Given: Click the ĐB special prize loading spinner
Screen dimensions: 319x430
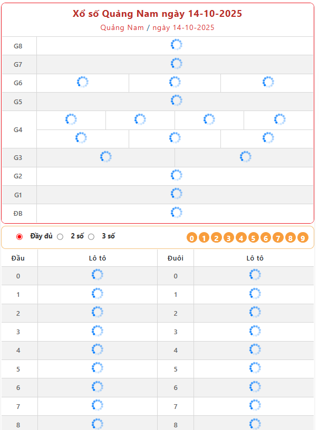Looking at the screenshot, I should click(x=176, y=213).
